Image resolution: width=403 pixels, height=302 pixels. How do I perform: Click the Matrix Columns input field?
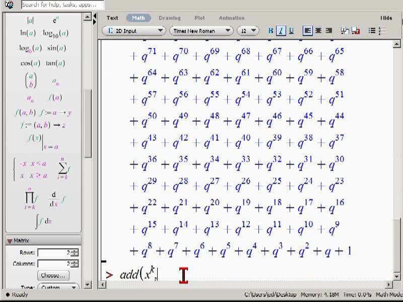click(x=54, y=264)
